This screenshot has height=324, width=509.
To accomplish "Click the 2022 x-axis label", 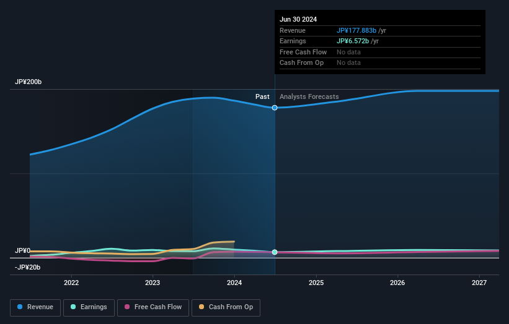I will pos(71,283).
